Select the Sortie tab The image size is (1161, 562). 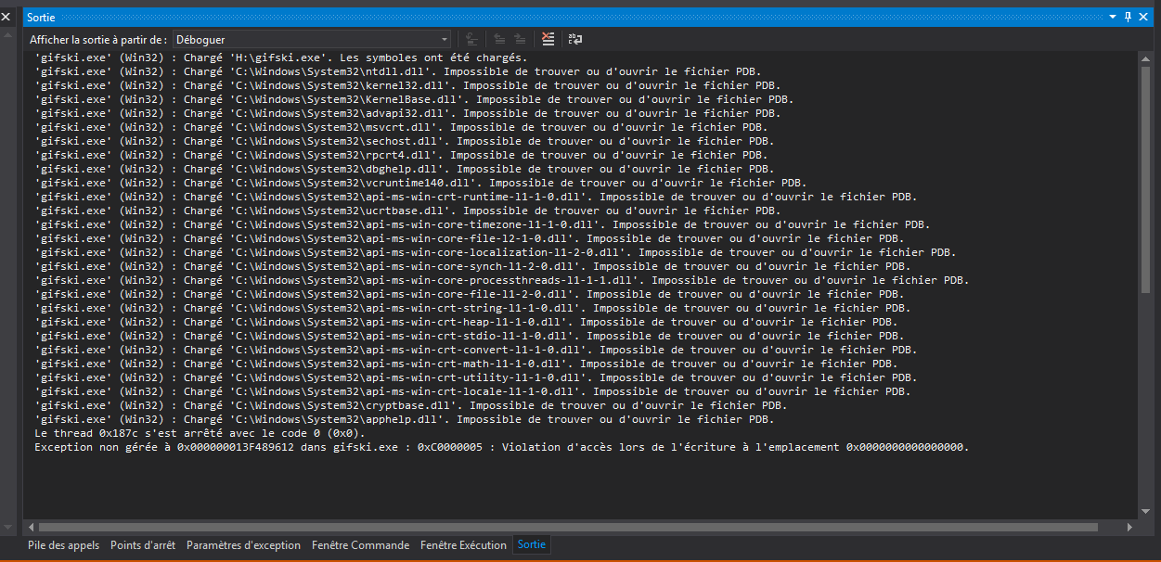531,545
